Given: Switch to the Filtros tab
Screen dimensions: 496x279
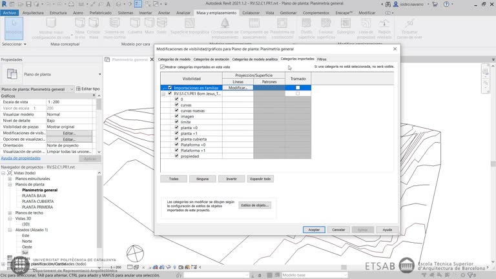Looking at the screenshot, I should pos(322,59).
